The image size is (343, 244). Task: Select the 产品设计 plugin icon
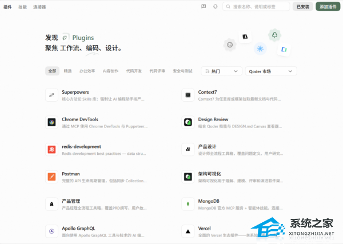pyautogui.click(x=188, y=150)
